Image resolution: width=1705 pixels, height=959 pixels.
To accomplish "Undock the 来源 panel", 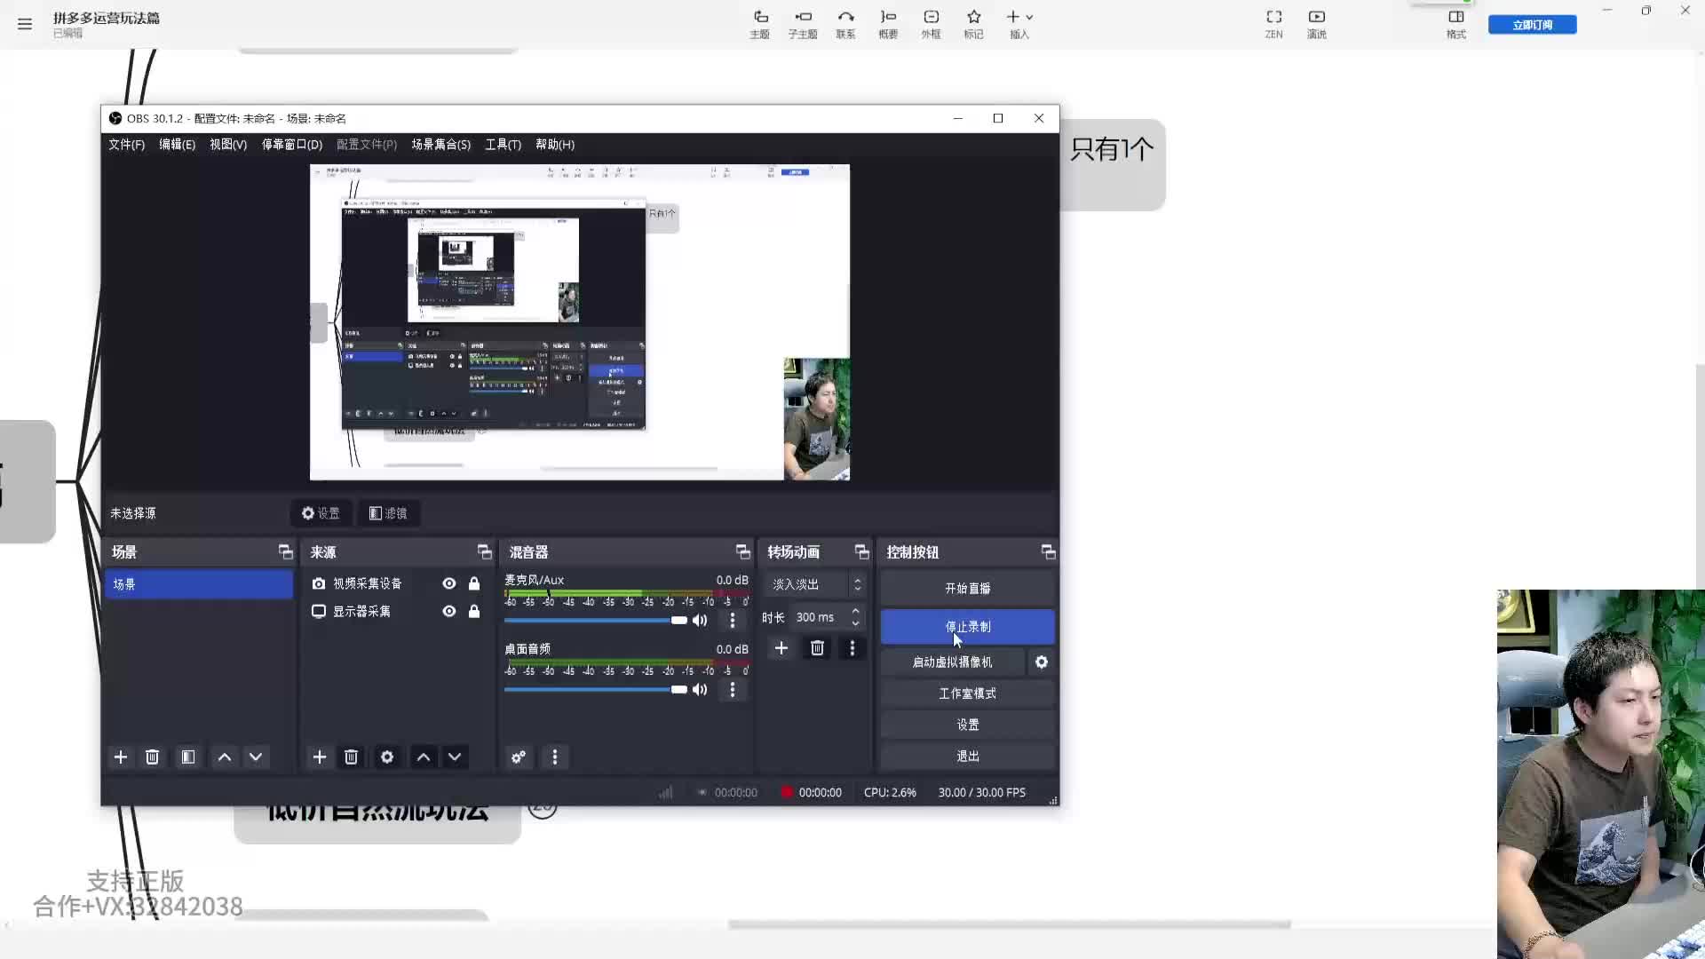I will point(484,552).
